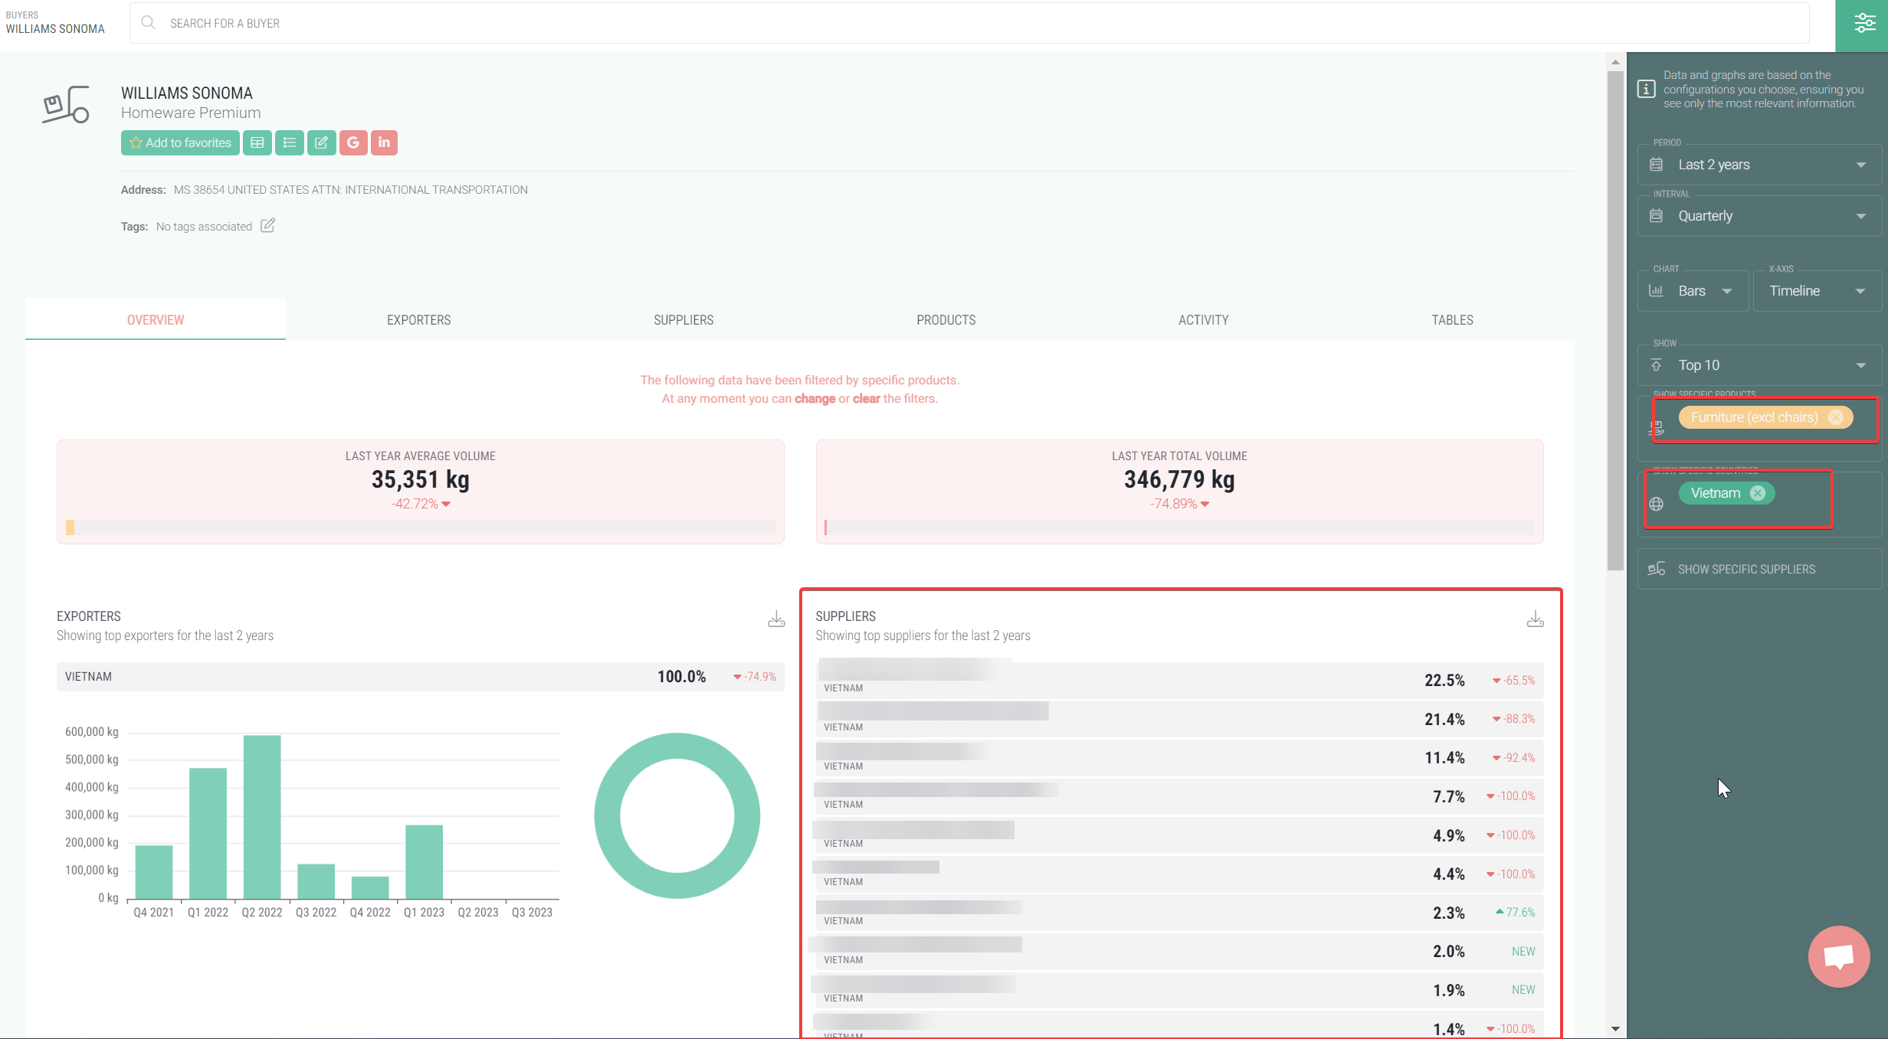Viewport: 1888px width, 1039px height.
Task: Click the 346,779 kg total volume value
Action: [1179, 480]
